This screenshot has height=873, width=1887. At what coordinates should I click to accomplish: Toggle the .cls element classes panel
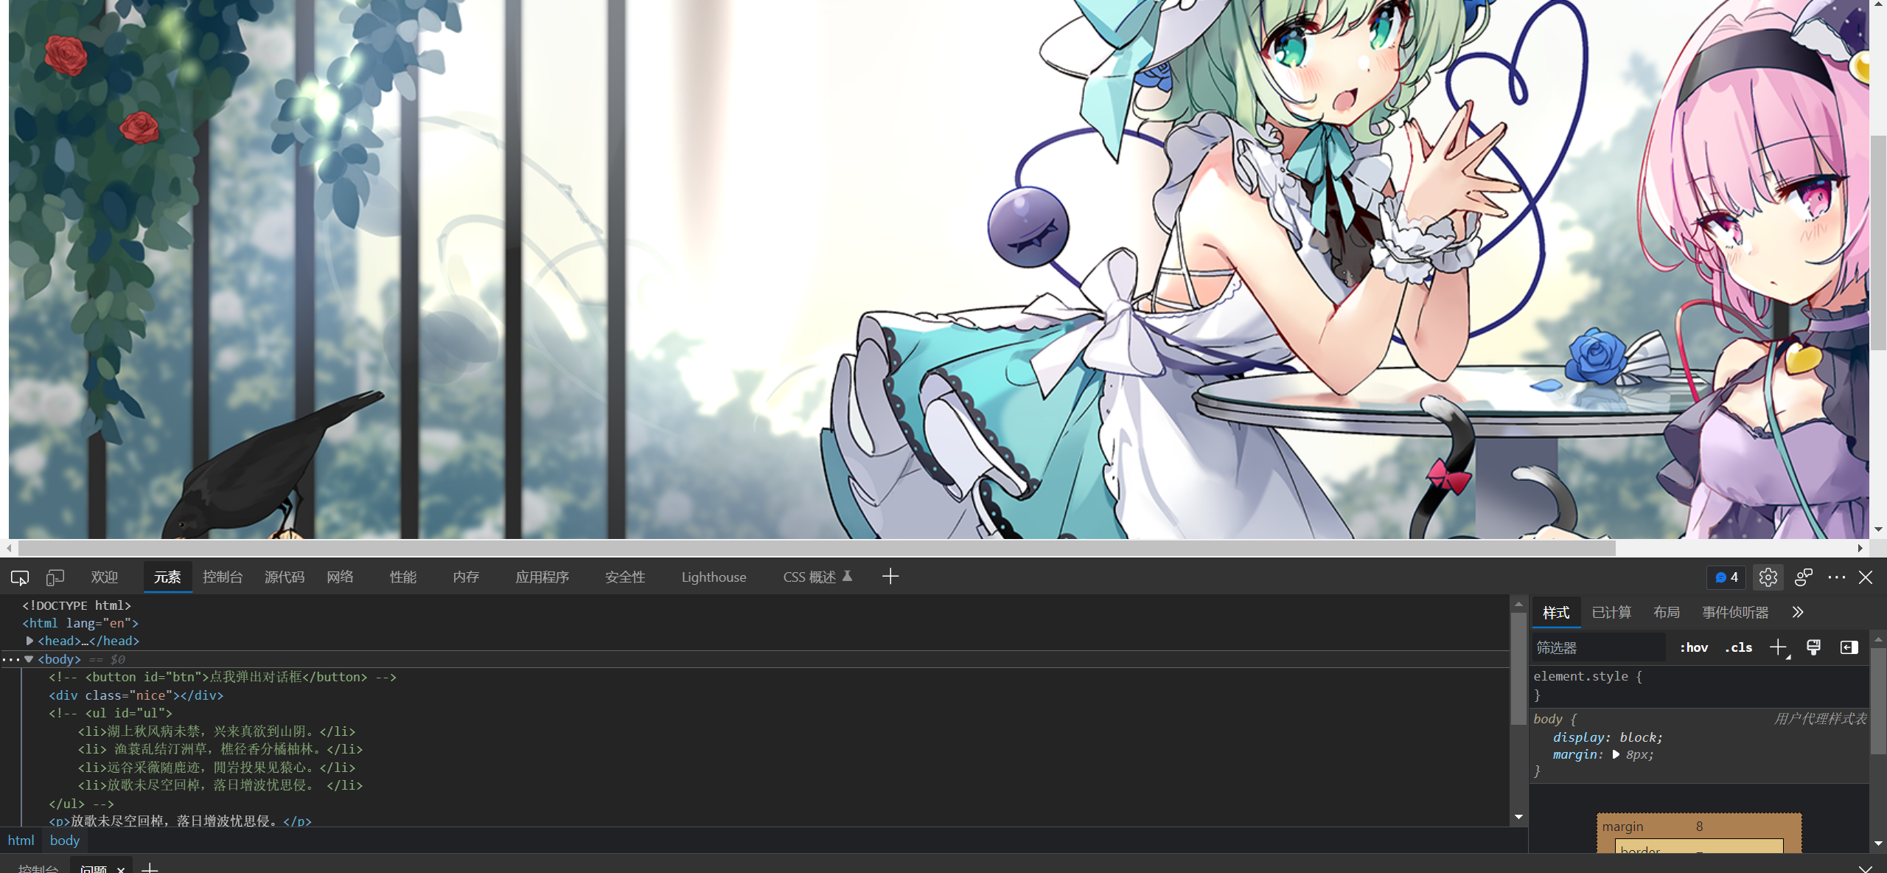pos(1738,647)
